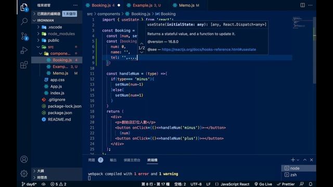Collapse the src folder
The image size is (333, 187).
[x=57, y=47]
